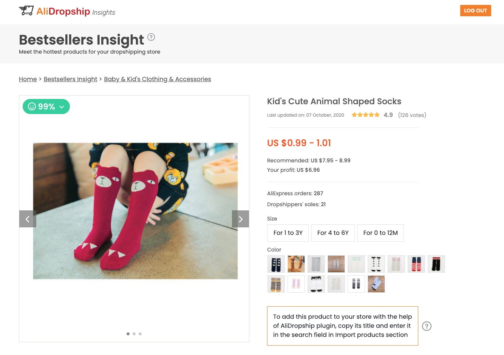Click the AliDropship shopping cart logo icon
504x355 pixels.
[26, 11]
